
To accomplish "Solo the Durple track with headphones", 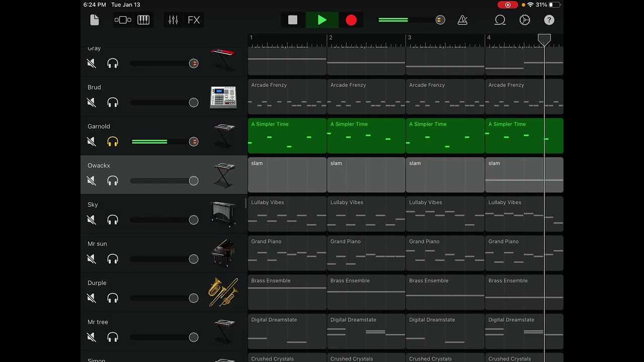I will (x=113, y=299).
